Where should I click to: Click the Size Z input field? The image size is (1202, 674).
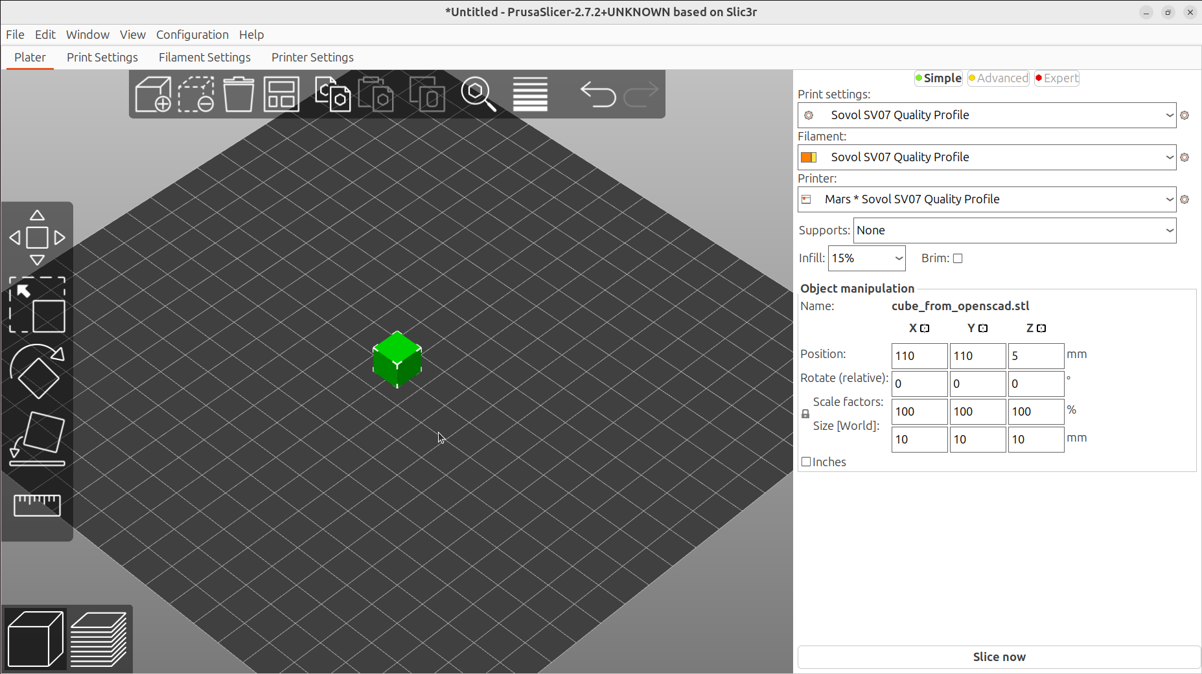(1036, 440)
